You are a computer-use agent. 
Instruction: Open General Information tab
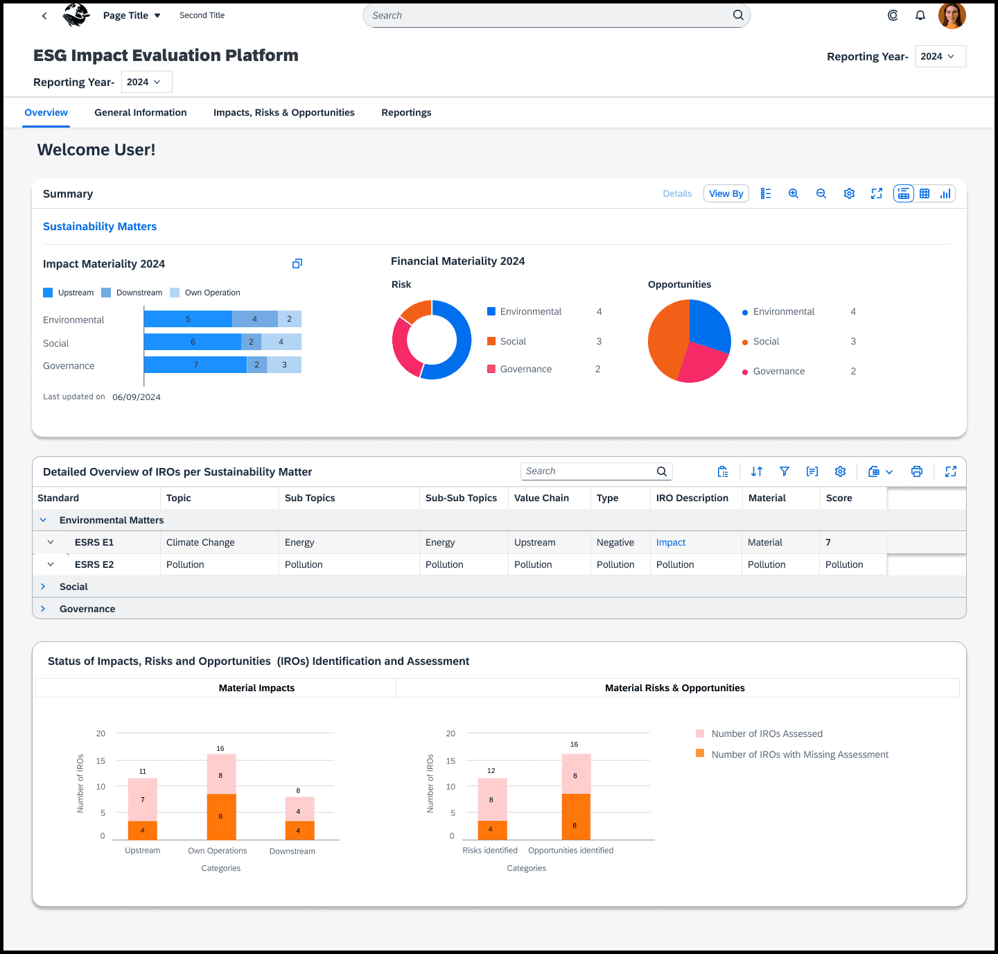point(141,112)
